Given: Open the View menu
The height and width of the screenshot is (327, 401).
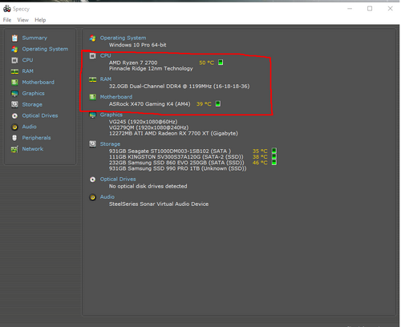Looking at the screenshot, I should tap(23, 20).
